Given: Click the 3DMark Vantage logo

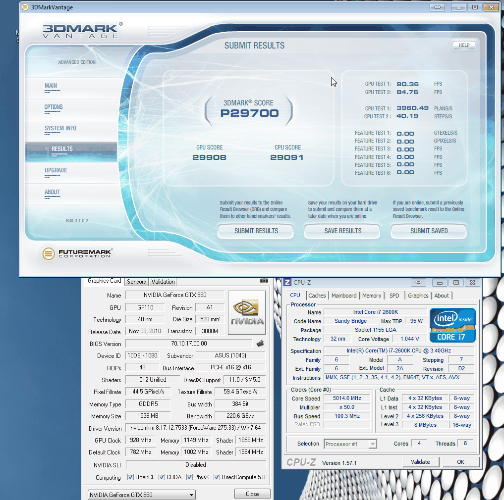Looking at the screenshot, I should click(82, 31).
